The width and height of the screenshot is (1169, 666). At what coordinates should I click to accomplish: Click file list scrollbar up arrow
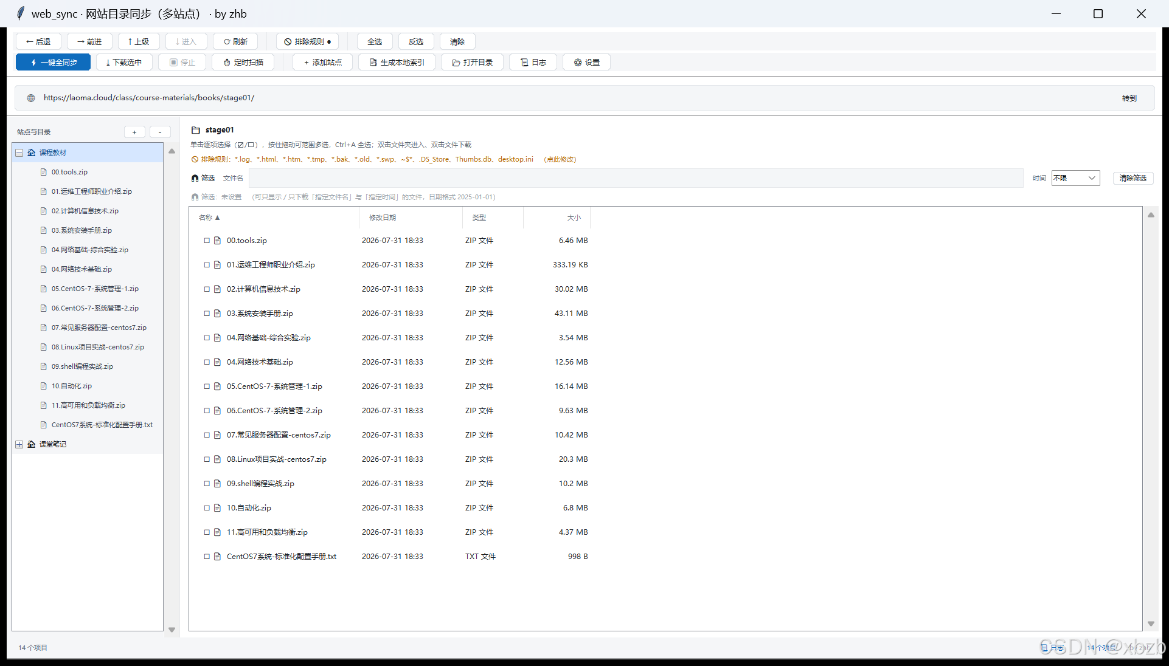pyautogui.click(x=1151, y=215)
